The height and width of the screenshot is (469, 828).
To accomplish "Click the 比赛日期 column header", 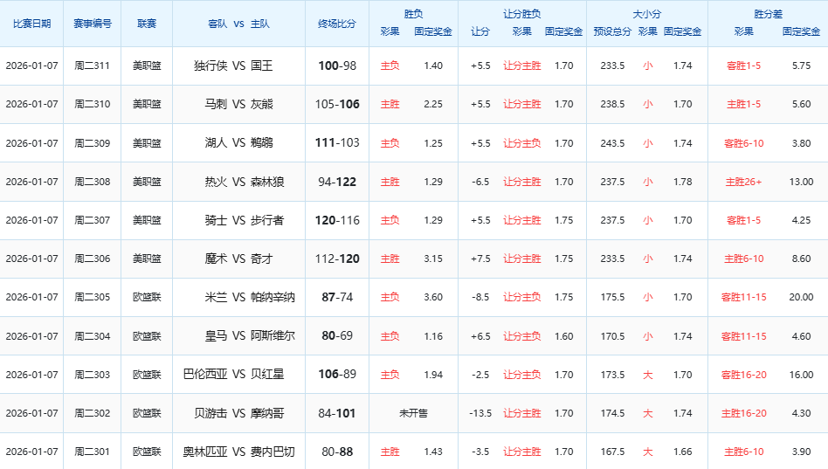I will point(31,24).
